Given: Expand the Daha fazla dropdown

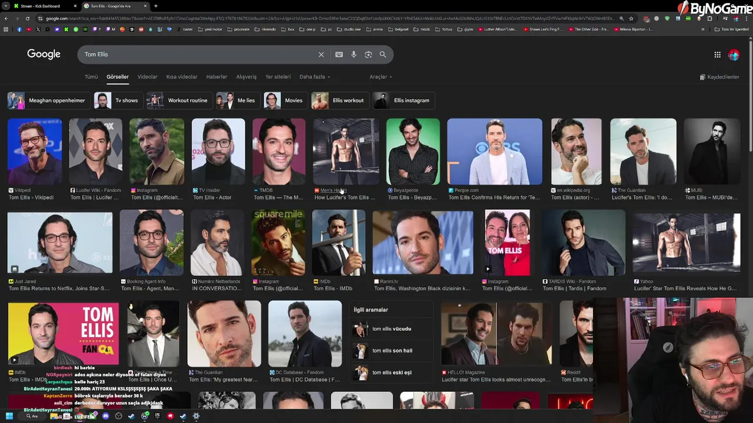Looking at the screenshot, I should coord(315,77).
